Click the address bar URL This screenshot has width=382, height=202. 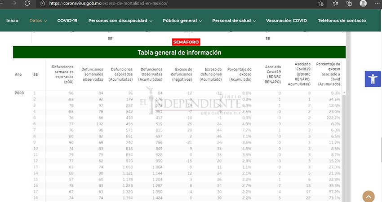108,4
